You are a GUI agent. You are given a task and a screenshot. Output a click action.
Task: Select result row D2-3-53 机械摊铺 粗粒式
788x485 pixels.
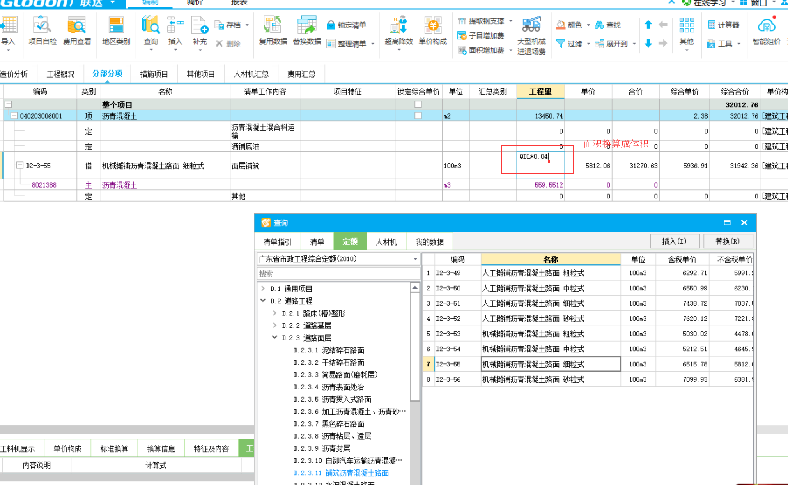coord(588,334)
